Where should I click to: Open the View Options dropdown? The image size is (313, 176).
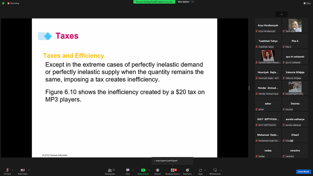point(185,2)
